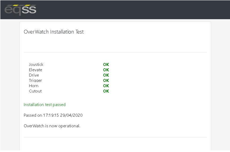This screenshot has width=230, height=152.
Task: Click the eqss logo in header
Action: tap(20, 10)
